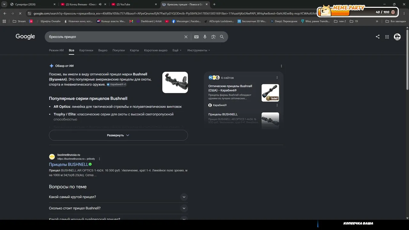Open the Прицелы BUSHNELL search result
This screenshot has height=230, width=409.
click(x=68, y=165)
